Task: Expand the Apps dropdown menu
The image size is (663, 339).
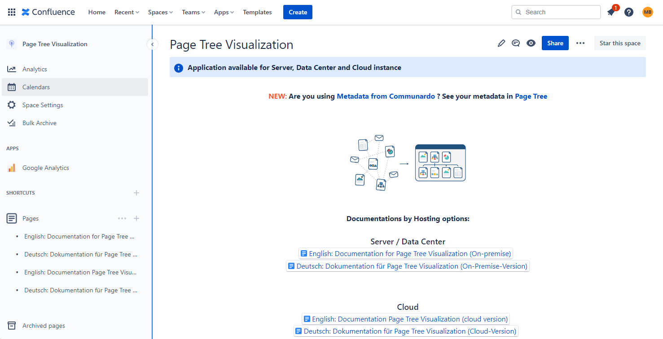Action: [x=224, y=12]
